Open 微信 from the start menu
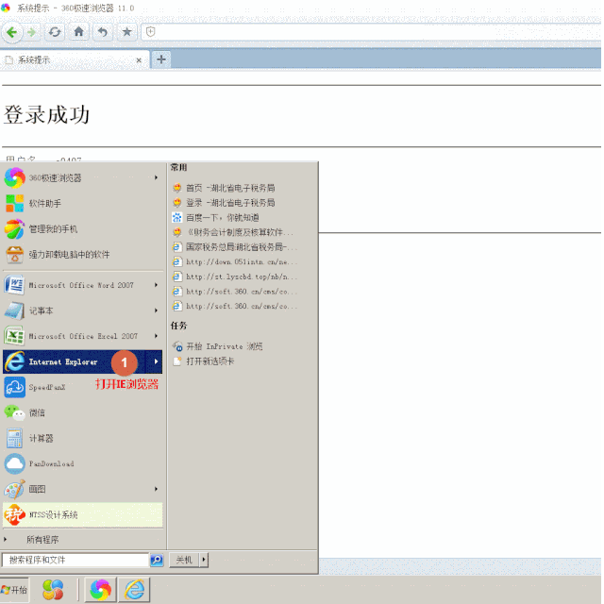Viewport: 604px width, 604px height. pyautogui.click(x=81, y=412)
